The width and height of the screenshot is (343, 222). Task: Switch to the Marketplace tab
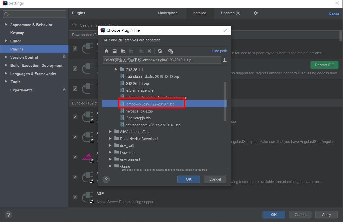(x=168, y=13)
